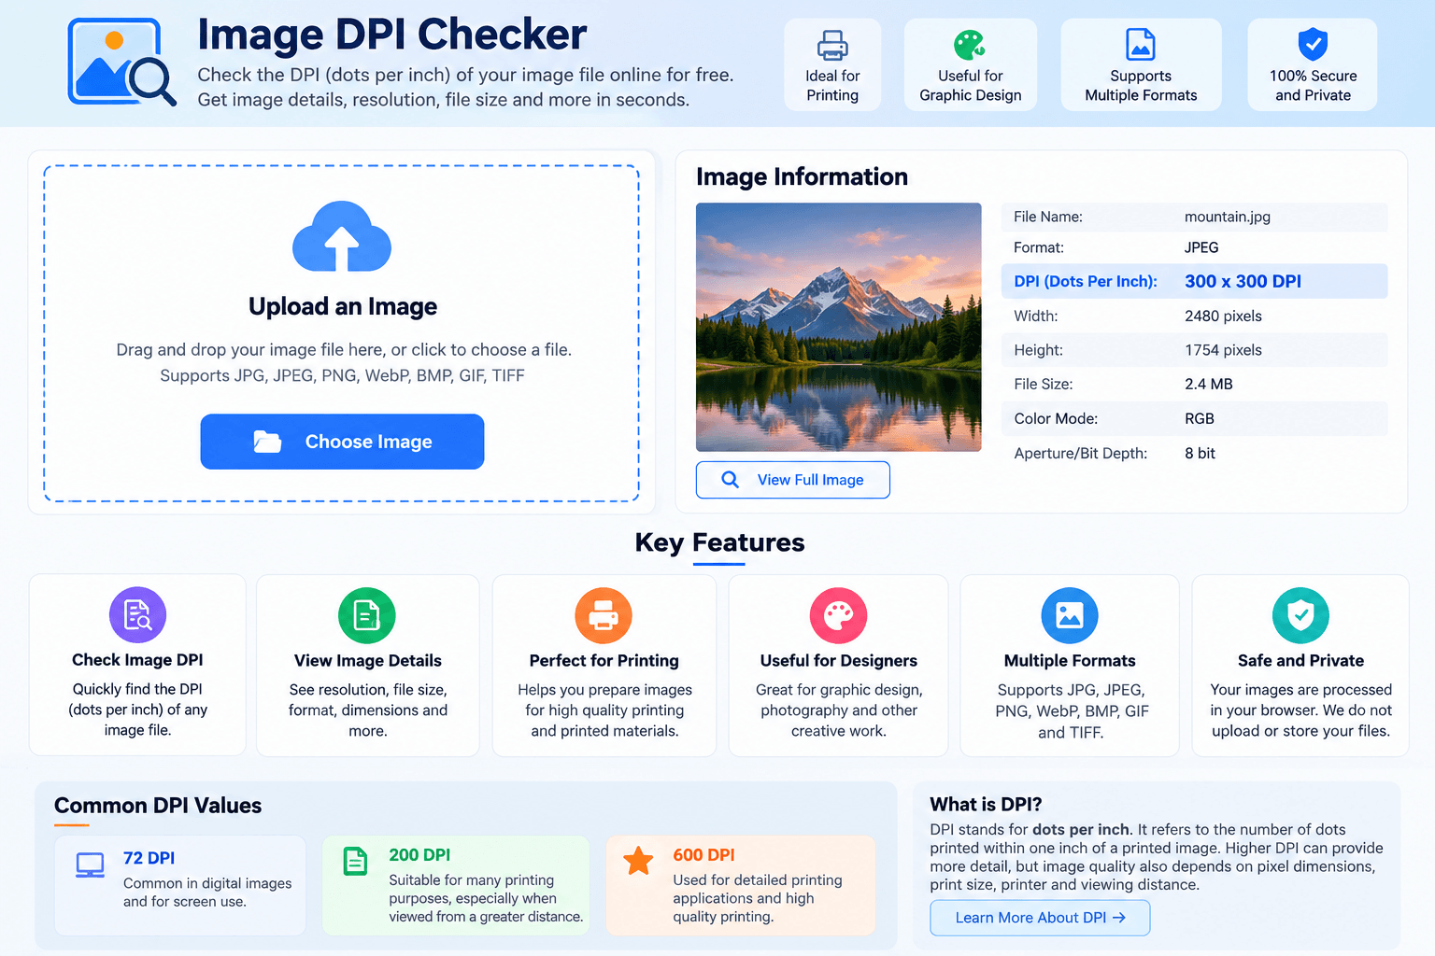Click the purple Check Image DPI icon
This screenshot has width=1435, height=956.
[x=137, y=615]
